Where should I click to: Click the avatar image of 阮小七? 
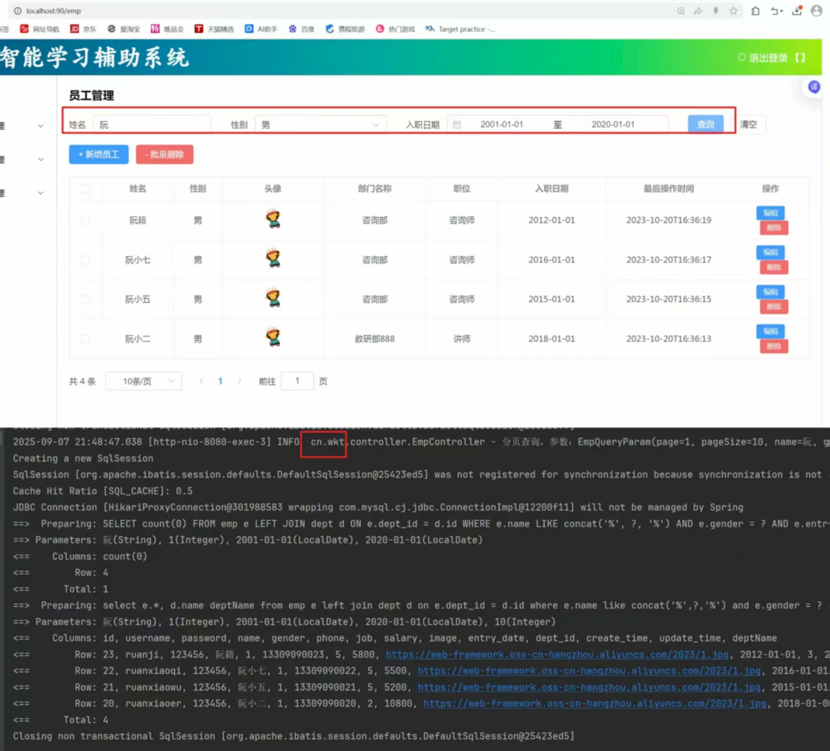coord(273,259)
